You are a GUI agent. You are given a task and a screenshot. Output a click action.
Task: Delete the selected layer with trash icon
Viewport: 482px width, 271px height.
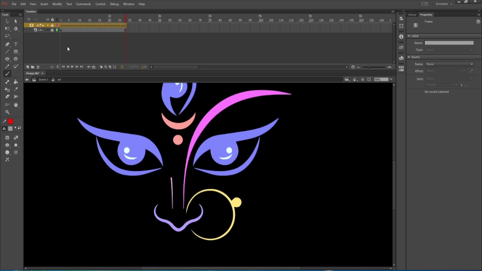click(x=38, y=67)
